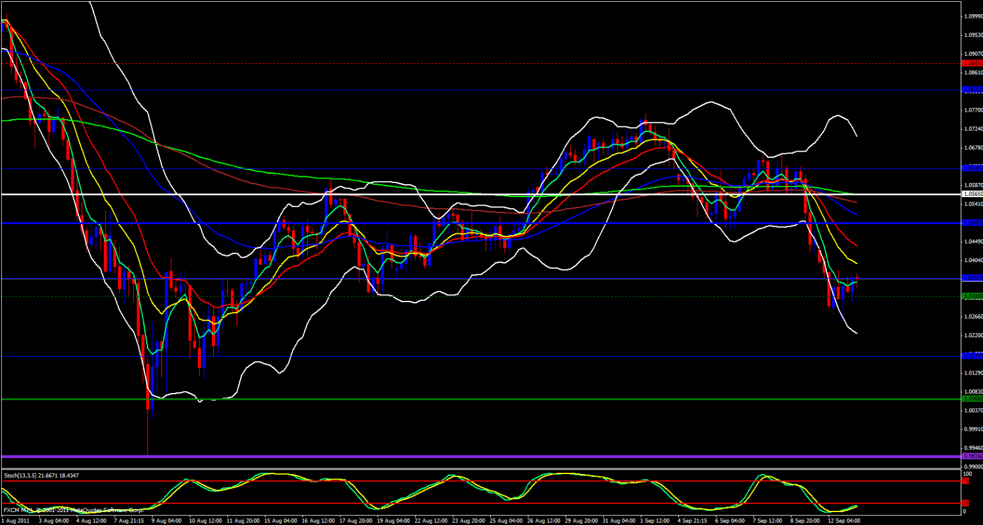Viewport: 983px width, 525px height.
Task: Click the 17 Aug 20:00 time marker
Action: pos(356,521)
